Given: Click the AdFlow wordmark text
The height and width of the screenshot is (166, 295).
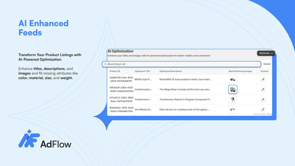Looking at the screenshot, I should 56,144.
